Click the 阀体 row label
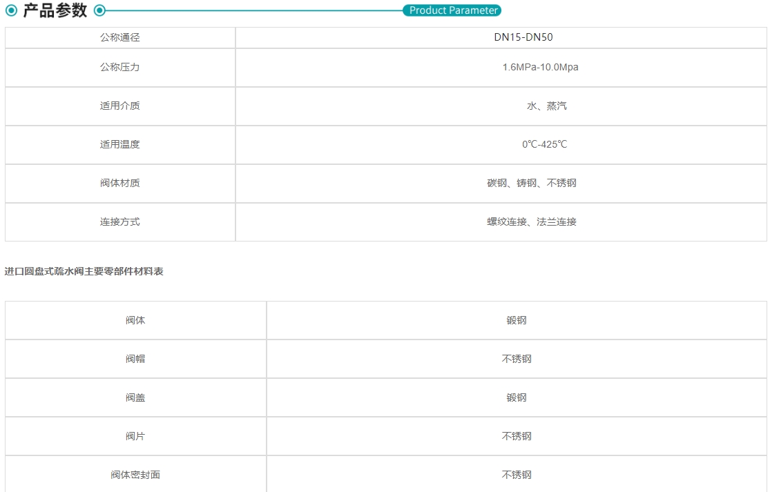 pos(135,320)
